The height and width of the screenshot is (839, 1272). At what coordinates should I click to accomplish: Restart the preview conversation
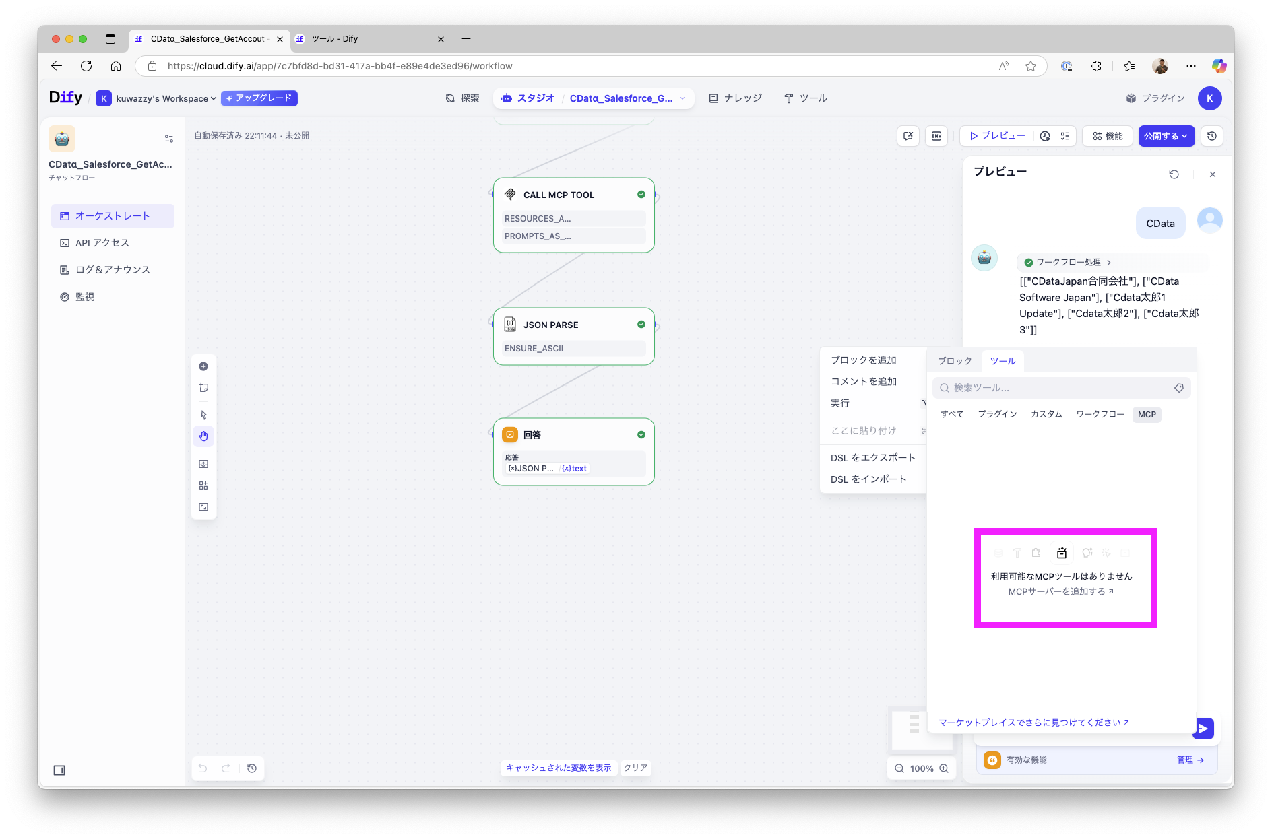coord(1174,174)
